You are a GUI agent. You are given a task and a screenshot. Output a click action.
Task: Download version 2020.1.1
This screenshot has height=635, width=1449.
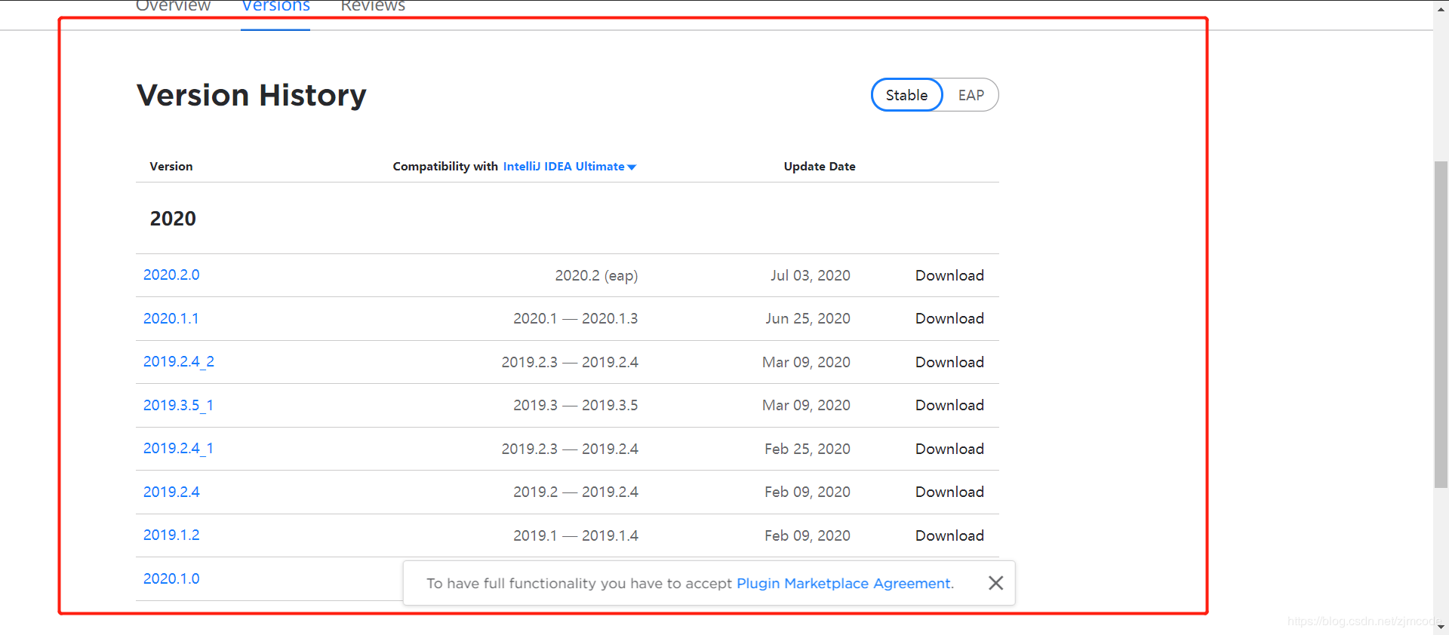point(949,319)
